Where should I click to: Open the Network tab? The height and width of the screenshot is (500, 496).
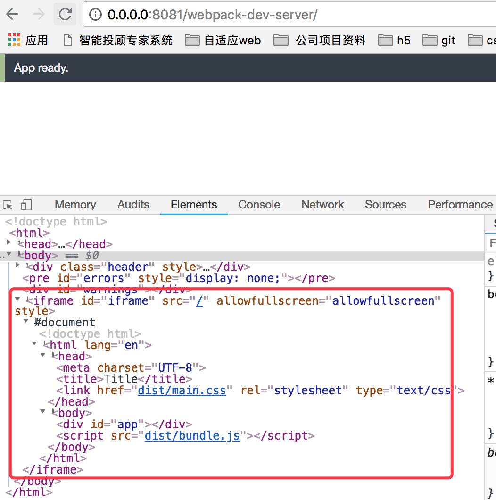click(322, 205)
